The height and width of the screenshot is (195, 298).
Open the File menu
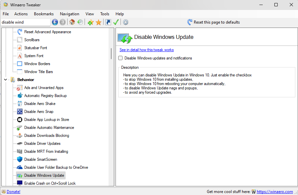point(6,14)
